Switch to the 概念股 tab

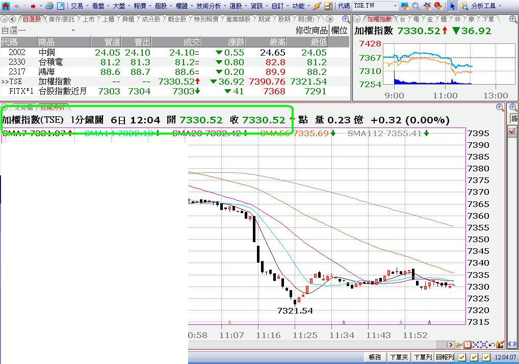(177, 19)
